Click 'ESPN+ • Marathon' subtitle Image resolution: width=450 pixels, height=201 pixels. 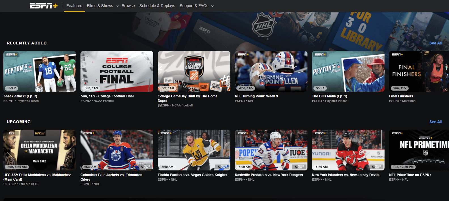coord(402,101)
